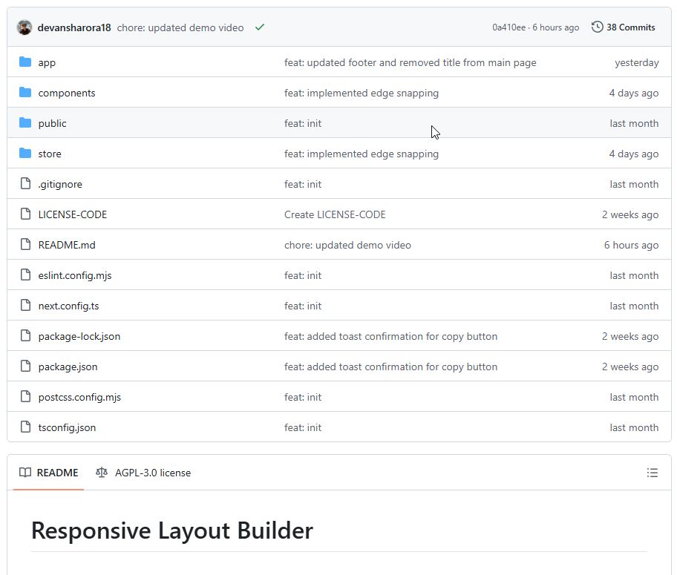Viewport: 677px width, 575px height.
Task: Click the green commit status checkmark
Action: (x=260, y=27)
